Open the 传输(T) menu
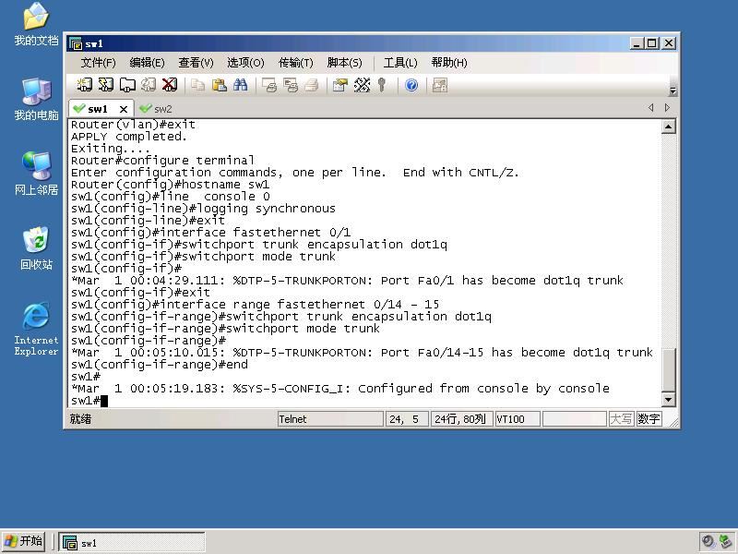738x554 pixels. (x=295, y=63)
